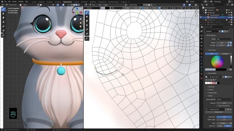Click the Spacing value field
Image resolution: width=234 pixels, height=131 pixels.
click(x=224, y=103)
